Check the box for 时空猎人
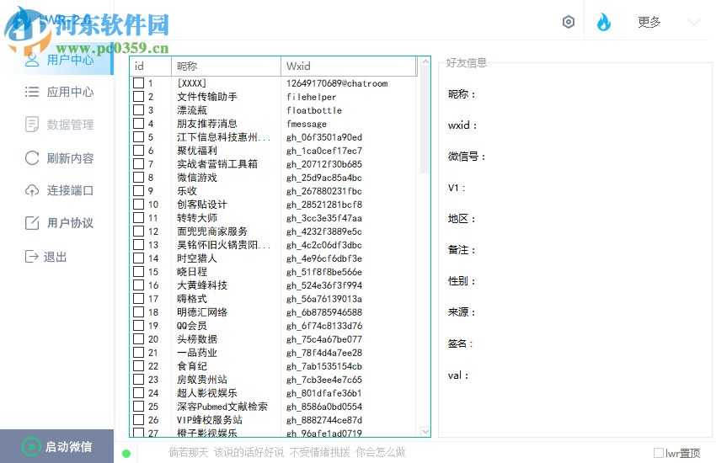This screenshot has width=716, height=463. coord(138,258)
